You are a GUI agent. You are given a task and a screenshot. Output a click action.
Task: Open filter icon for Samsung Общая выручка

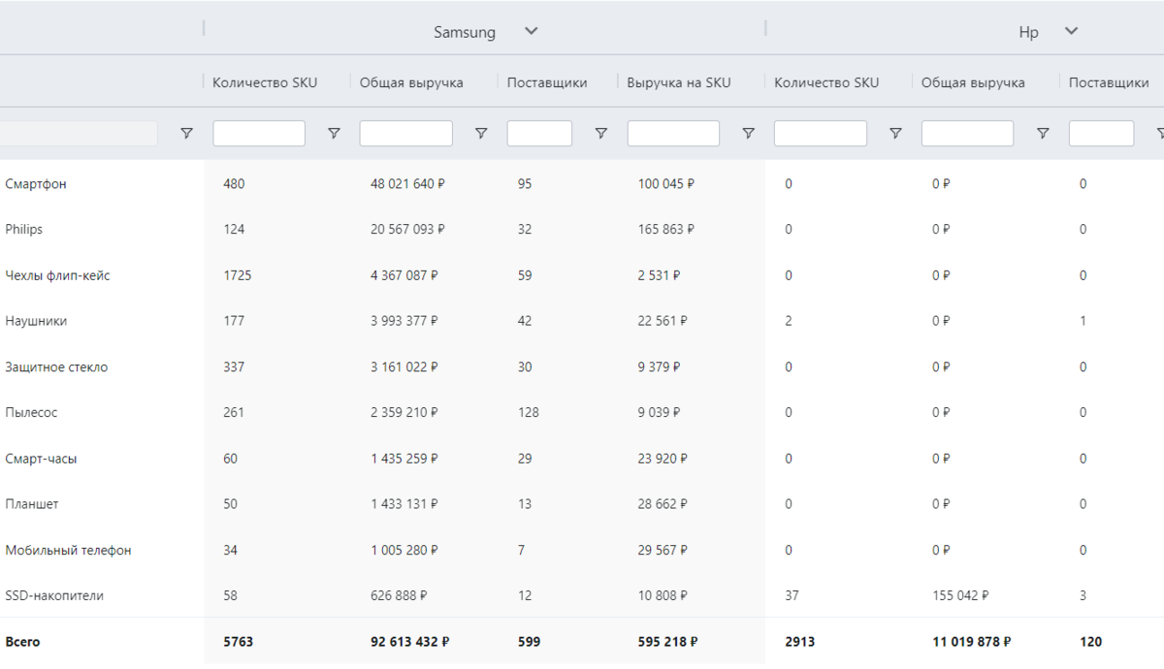tap(481, 134)
